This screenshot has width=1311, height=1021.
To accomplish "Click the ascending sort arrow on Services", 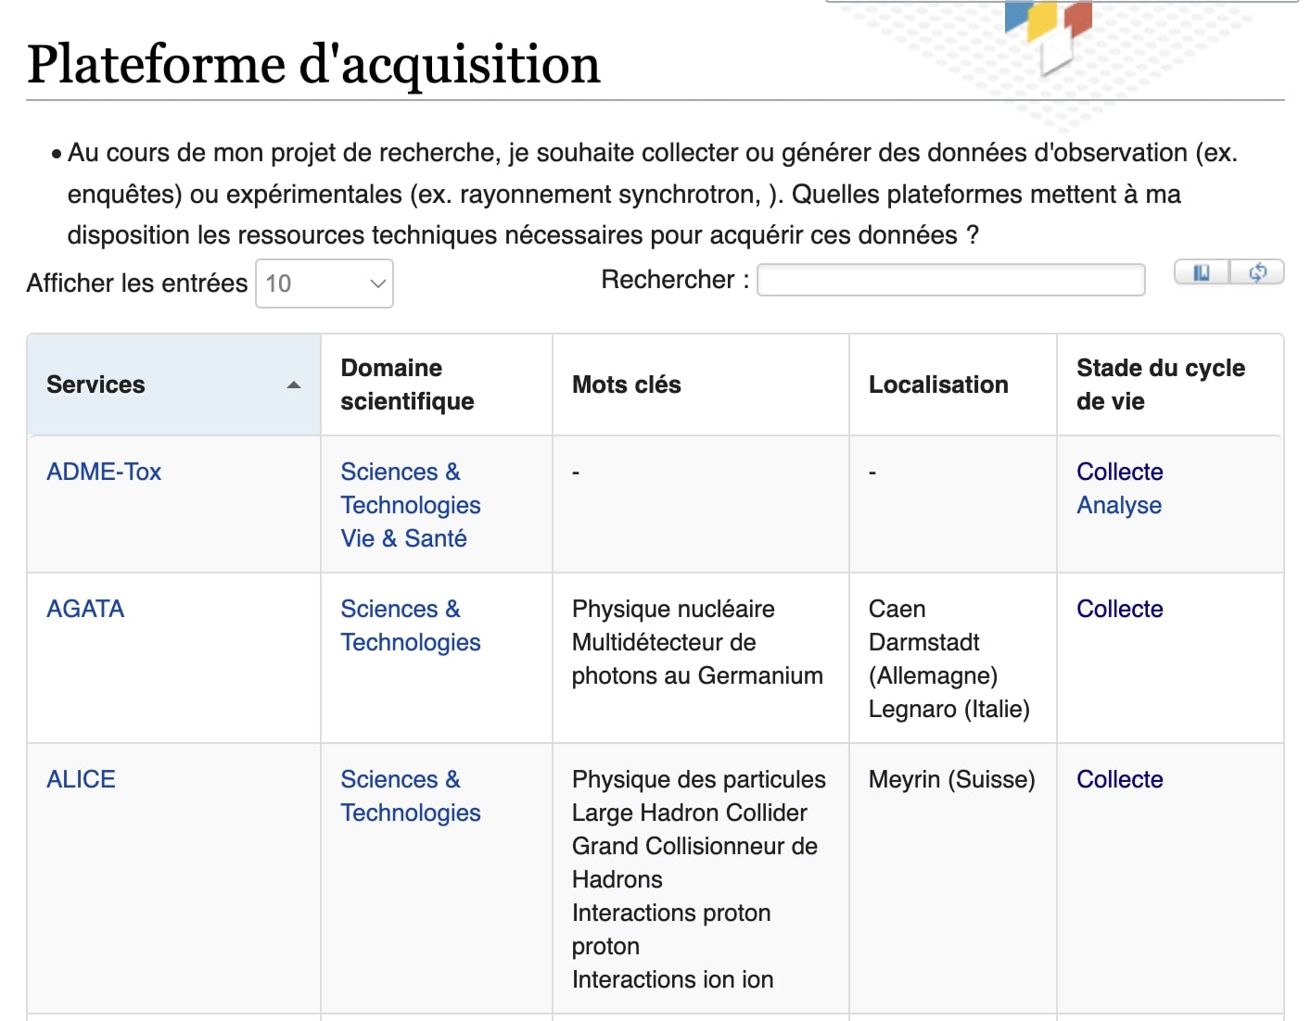I will [294, 384].
